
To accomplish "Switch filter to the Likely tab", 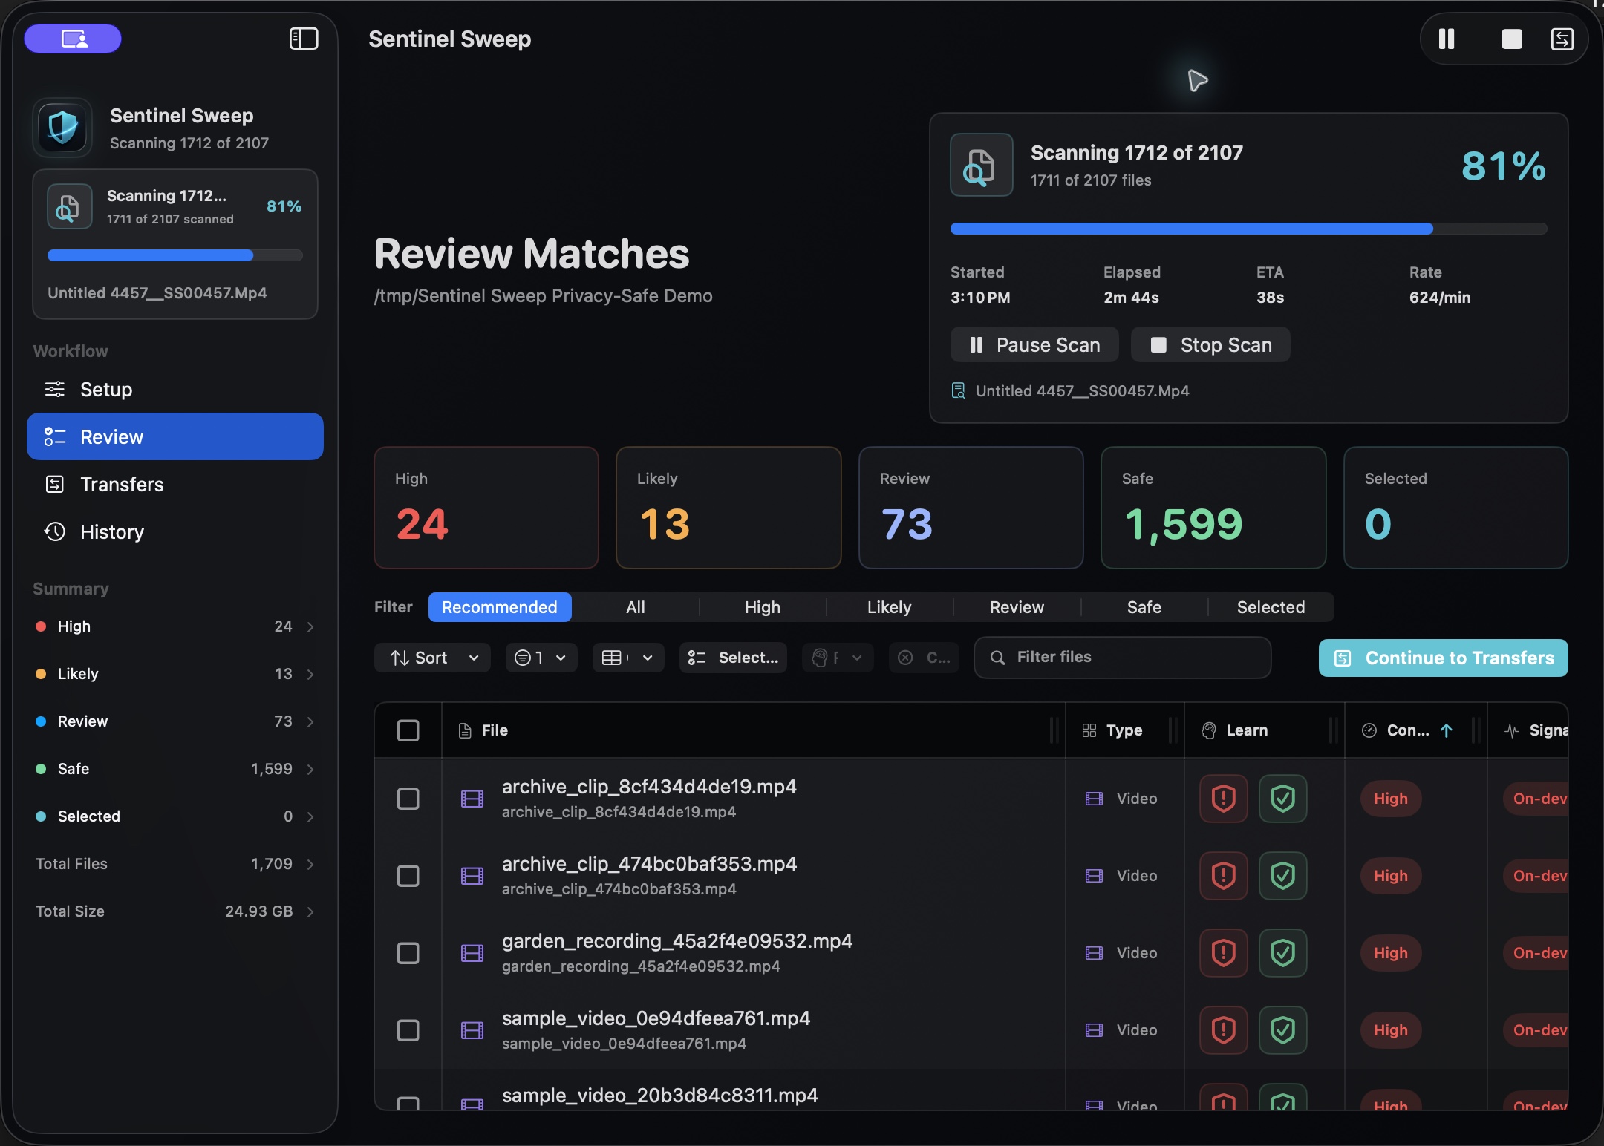I will point(890,607).
